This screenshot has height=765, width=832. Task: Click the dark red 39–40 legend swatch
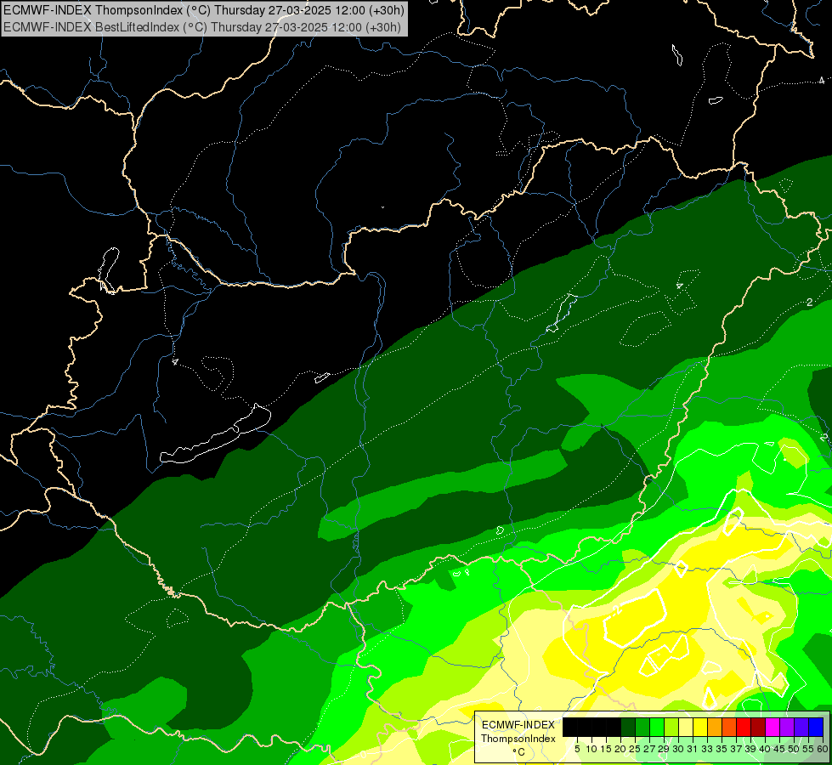(758, 727)
